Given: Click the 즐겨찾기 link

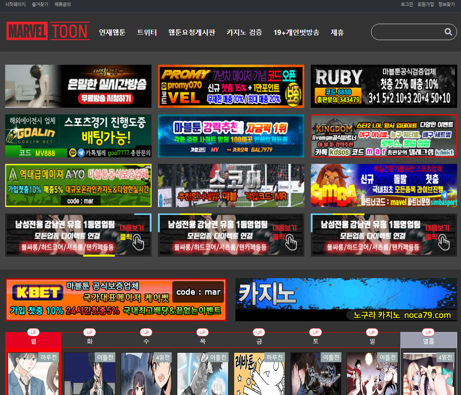Looking at the screenshot, I should coord(40,4).
